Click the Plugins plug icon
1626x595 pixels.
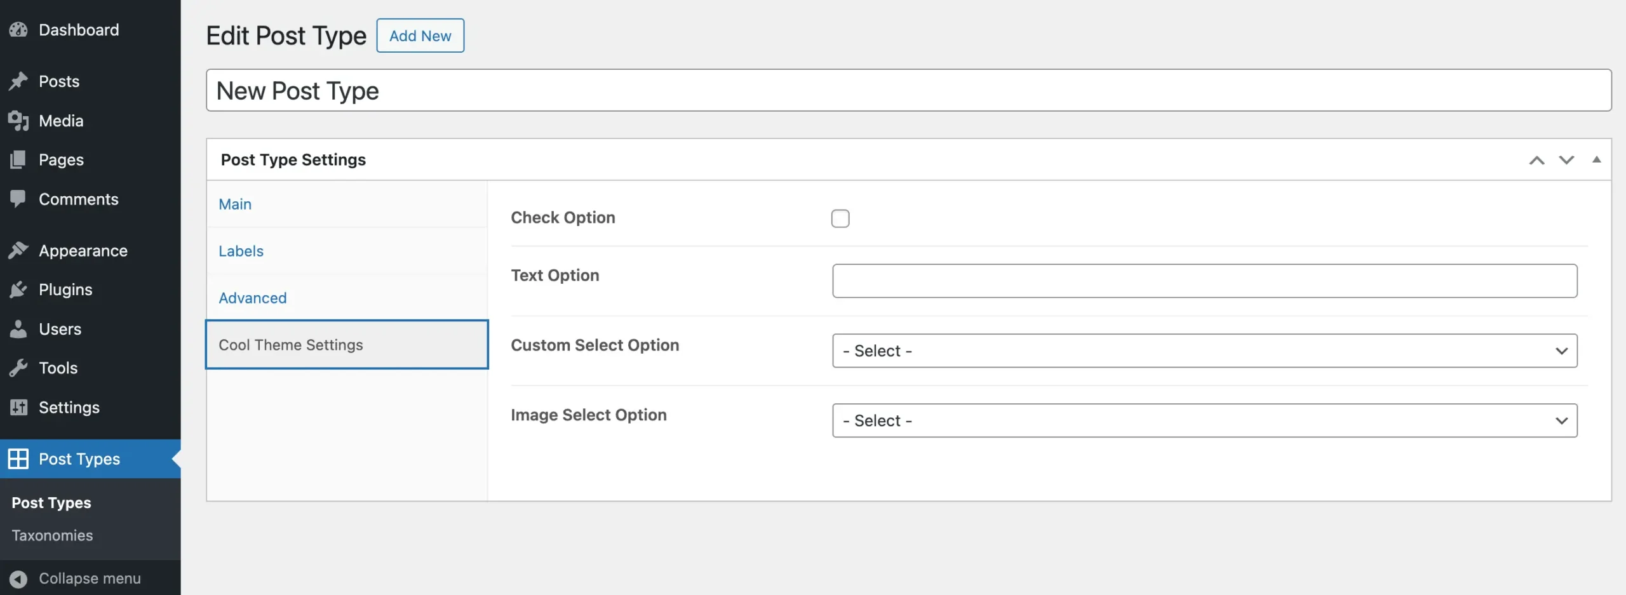(x=18, y=290)
